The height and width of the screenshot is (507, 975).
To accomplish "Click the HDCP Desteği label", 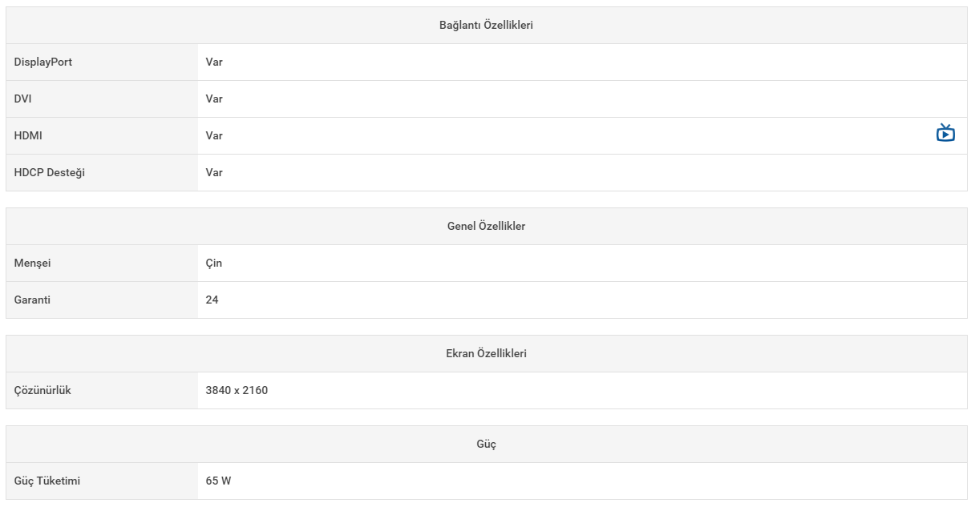I will click(x=49, y=172).
